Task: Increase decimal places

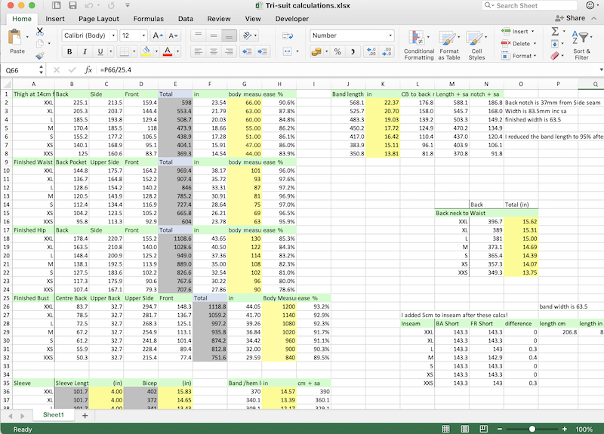Action: click(371, 51)
